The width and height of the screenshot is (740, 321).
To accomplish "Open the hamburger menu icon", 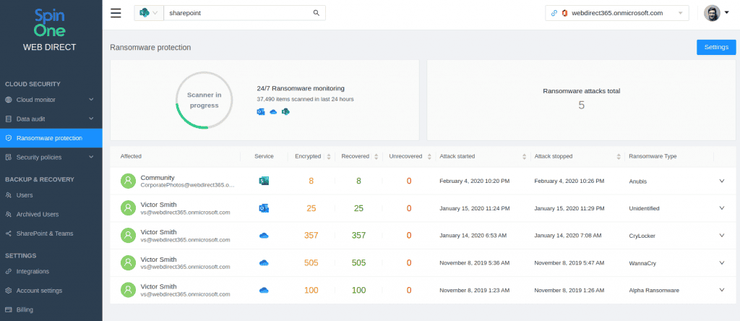I will 116,13.
